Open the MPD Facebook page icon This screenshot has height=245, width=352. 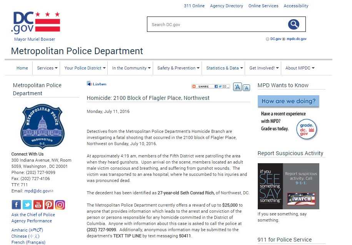(16, 205)
